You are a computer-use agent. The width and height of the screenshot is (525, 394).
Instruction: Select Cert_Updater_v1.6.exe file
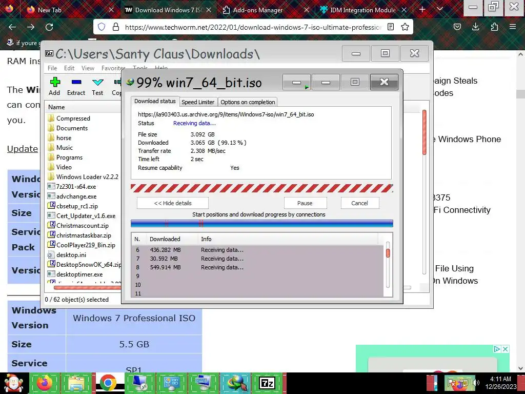(86, 216)
